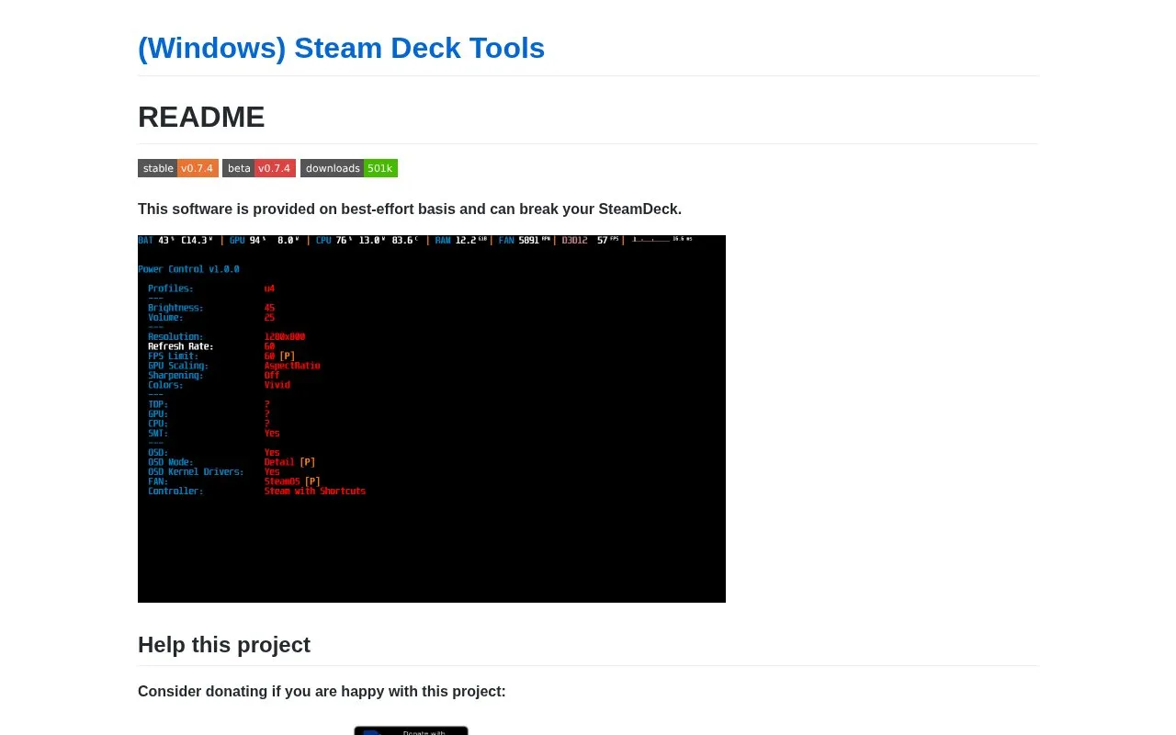This screenshot has width=1176, height=735.
Task: Open the downloads 501k badge
Action: [x=349, y=168]
